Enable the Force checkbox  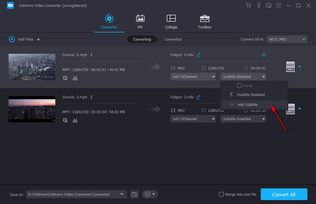coord(239,86)
